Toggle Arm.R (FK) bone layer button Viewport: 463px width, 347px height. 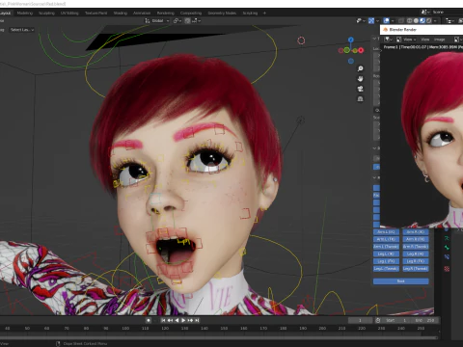pos(416,239)
